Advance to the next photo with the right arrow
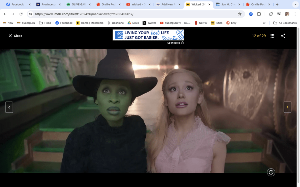300x187 pixels. (x=287, y=107)
